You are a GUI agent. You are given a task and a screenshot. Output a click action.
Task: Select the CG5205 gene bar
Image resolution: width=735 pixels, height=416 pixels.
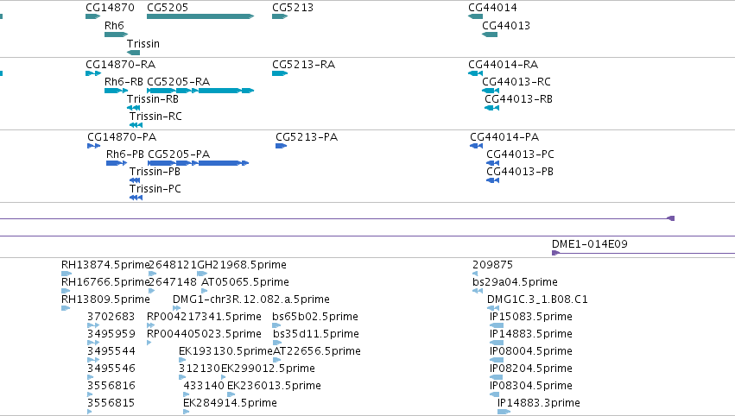(x=200, y=16)
